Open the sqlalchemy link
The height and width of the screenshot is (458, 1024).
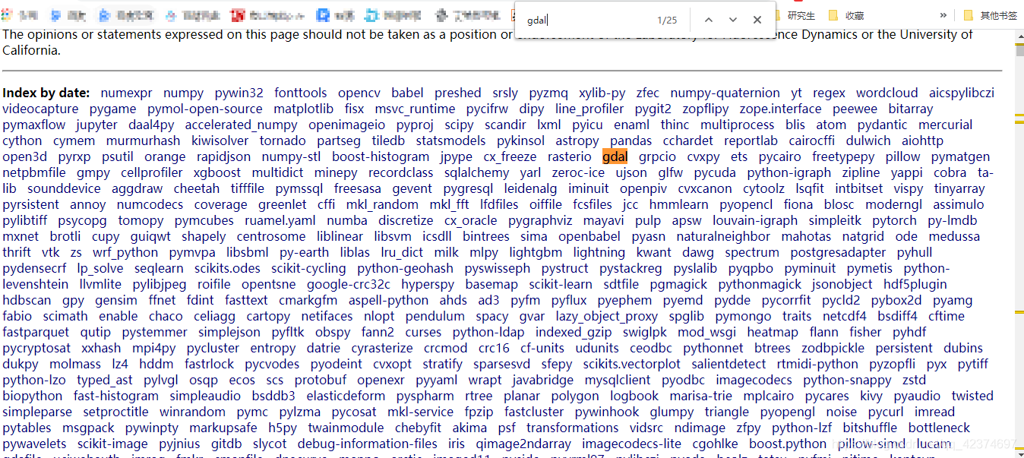click(x=477, y=172)
